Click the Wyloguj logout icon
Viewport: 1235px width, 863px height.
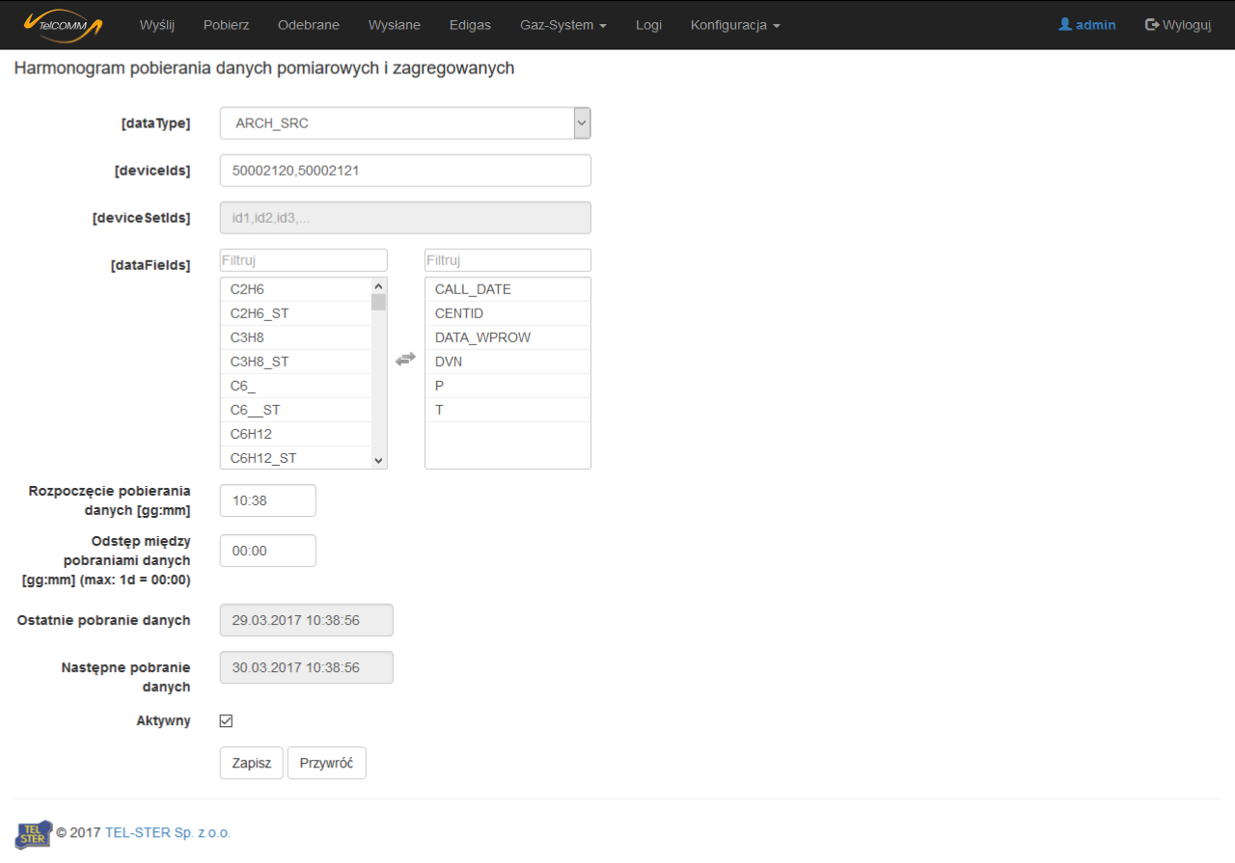(1152, 24)
